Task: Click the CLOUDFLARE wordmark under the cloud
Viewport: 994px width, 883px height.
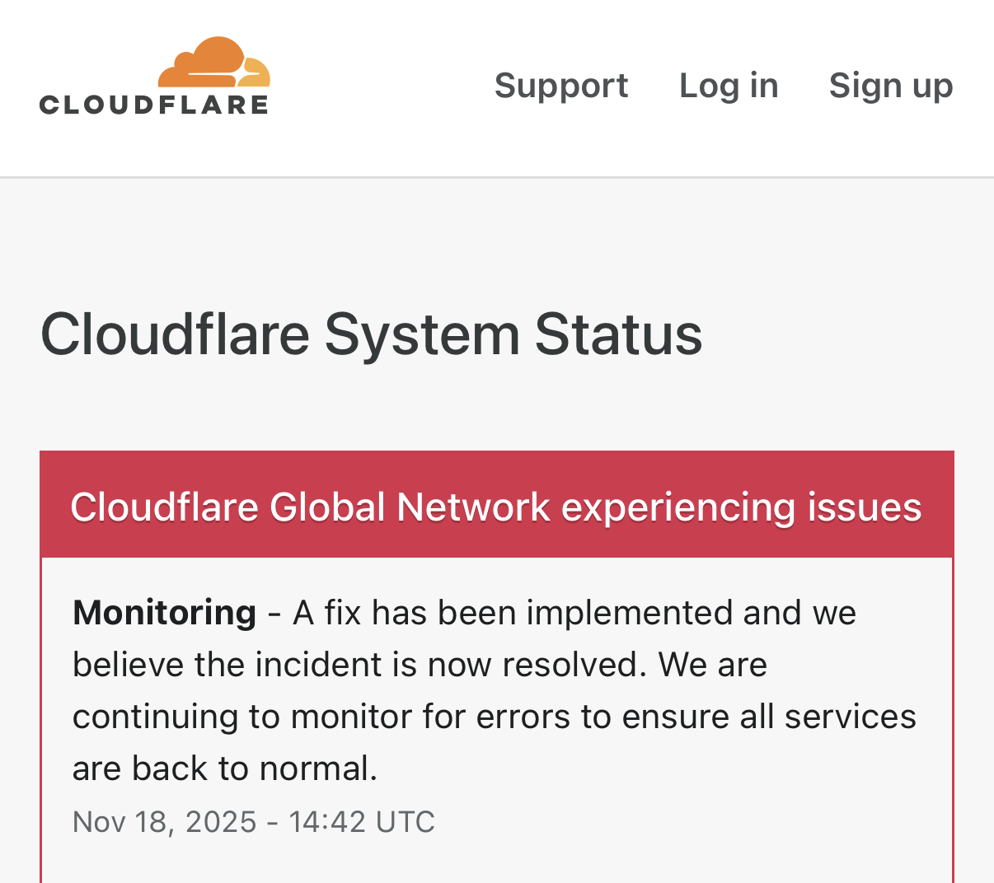Action: point(154,105)
